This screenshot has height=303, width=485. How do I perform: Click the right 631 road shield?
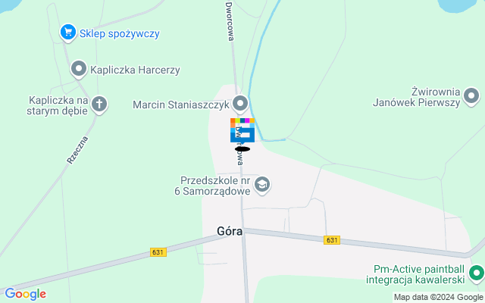click(332, 240)
